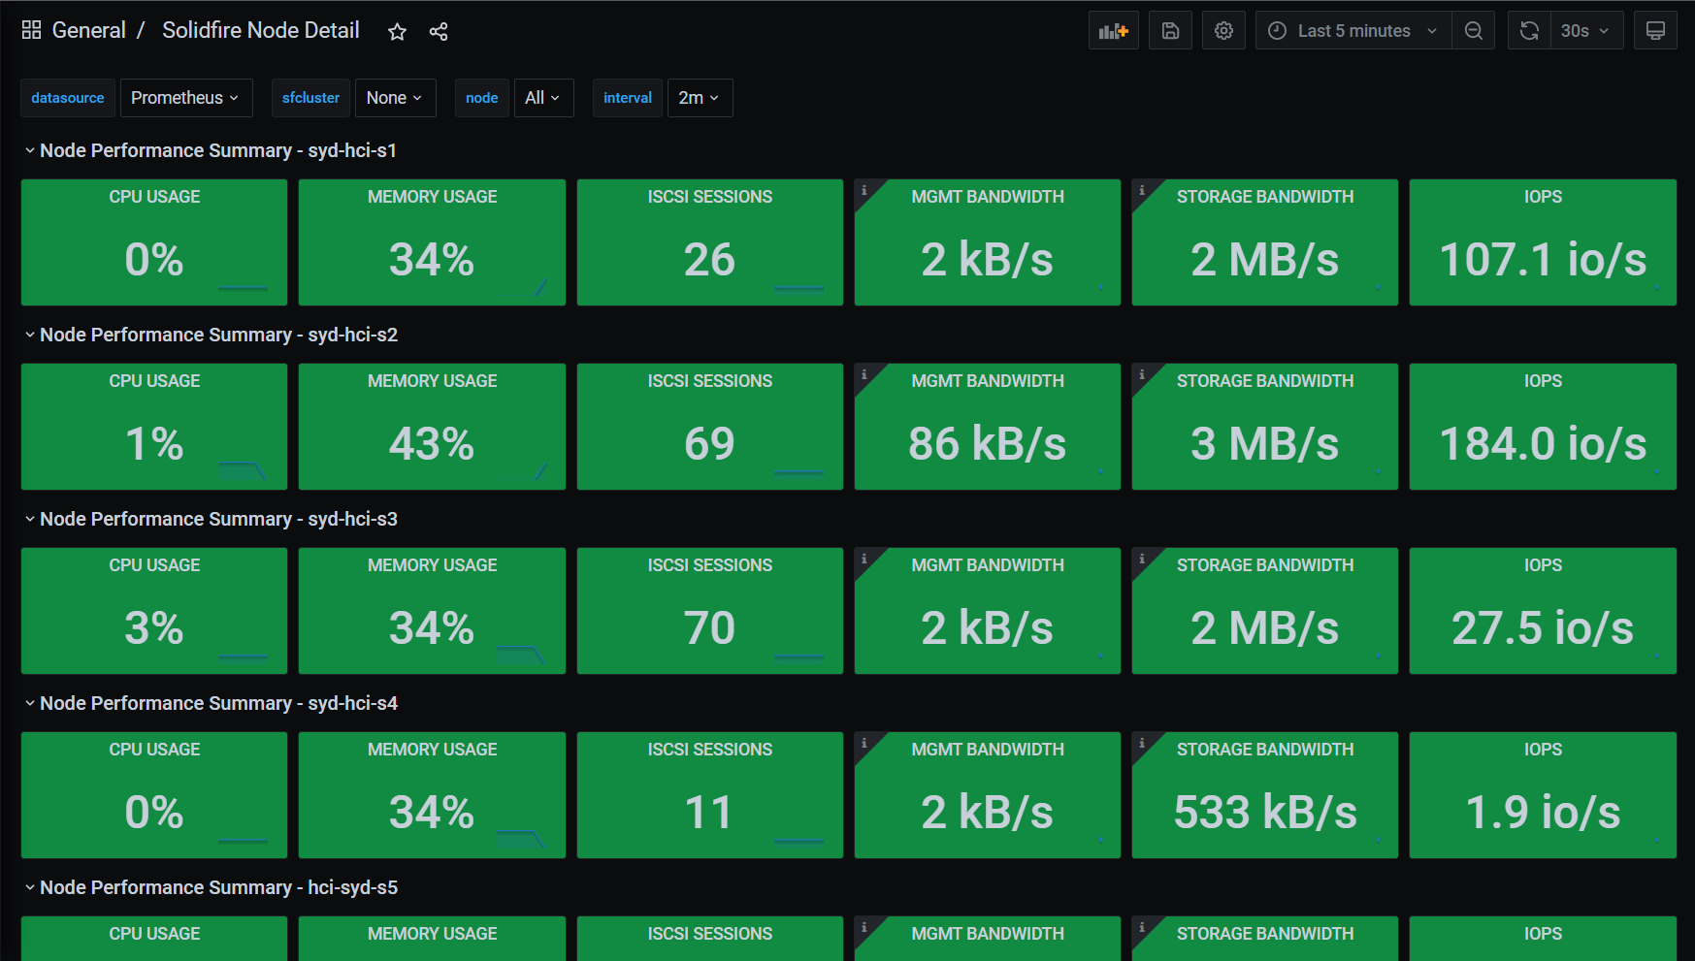Show info for syd-hci-s2 MGMT Bandwidth
The width and height of the screenshot is (1695, 961).
pyautogui.click(x=864, y=374)
